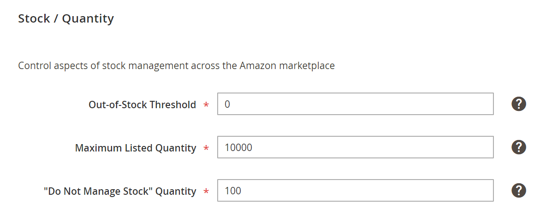Click the 10000 value text
The image size is (546, 221).
(238, 148)
